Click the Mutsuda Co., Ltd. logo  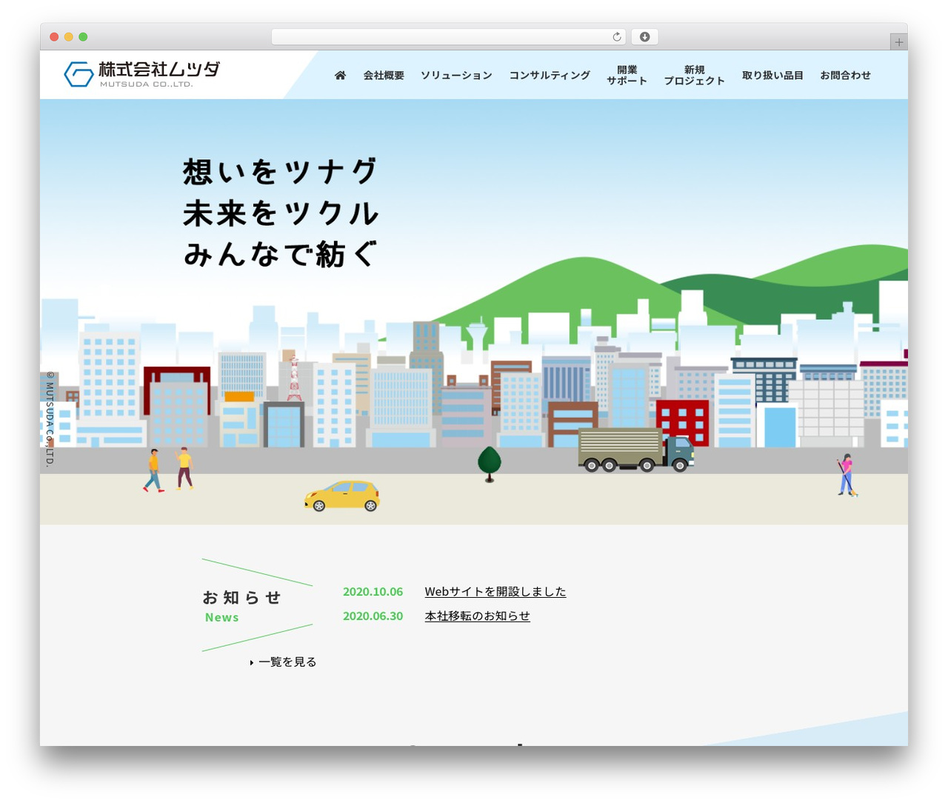pos(142,74)
